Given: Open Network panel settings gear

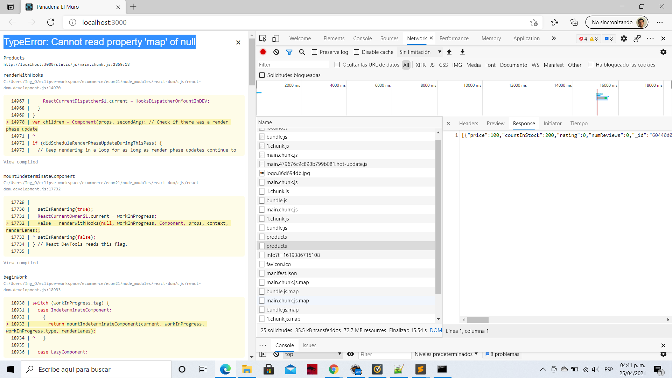Looking at the screenshot, I should point(663,52).
